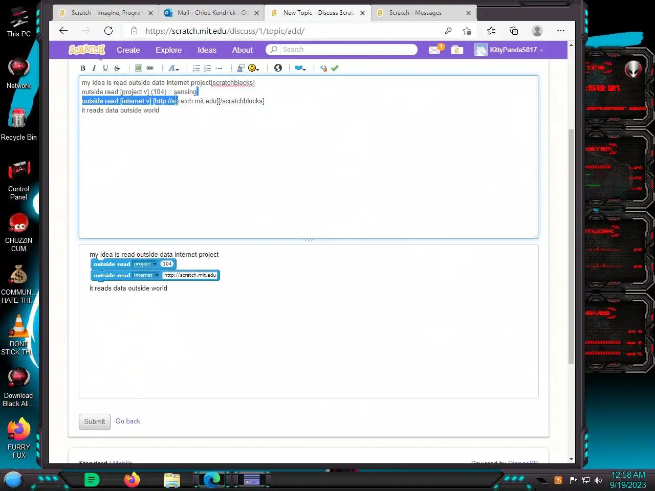Insert a link with the chain icon
Screen dimensions: 655x491
pyautogui.click(x=150, y=68)
